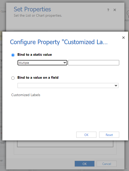Image resolution: width=129 pixels, height=171 pixels.
Task: Open the Multiple dropdown
Action: (x=42, y=63)
